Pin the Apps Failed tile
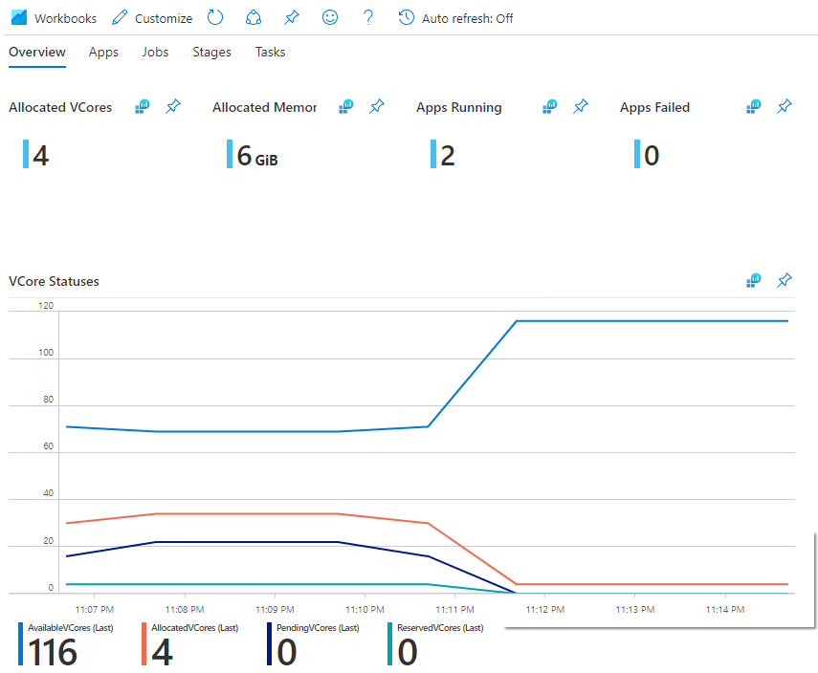Image resolution: width=818 pixels, height=673 pixels. click(x=785, y=107)
